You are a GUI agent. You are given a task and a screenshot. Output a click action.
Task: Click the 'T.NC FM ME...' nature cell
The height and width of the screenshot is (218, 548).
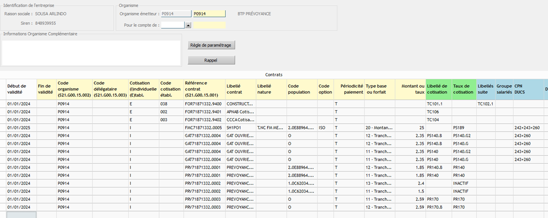271,128
